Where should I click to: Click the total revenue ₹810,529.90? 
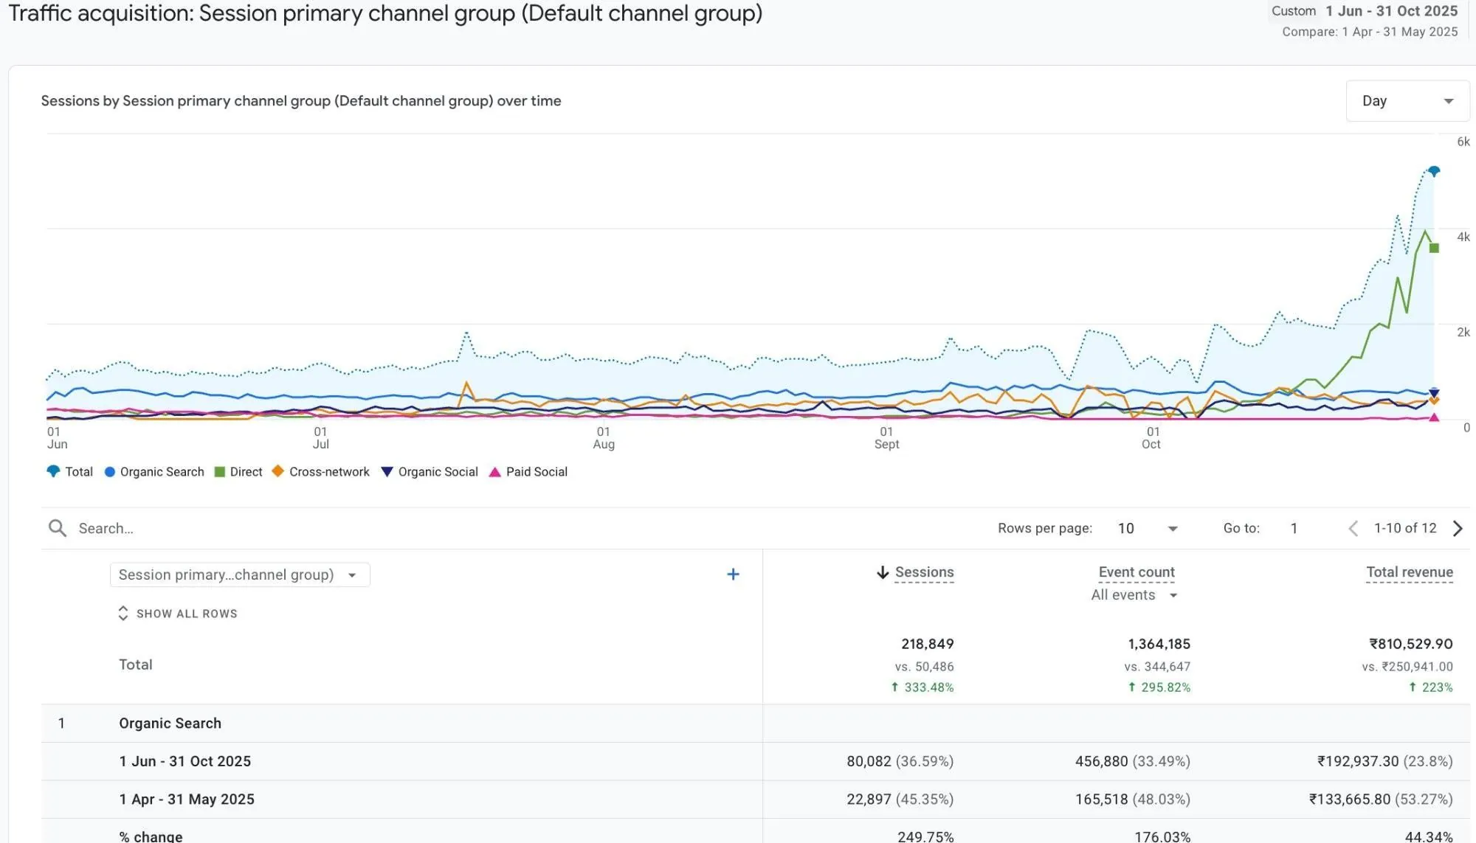point(1410,644)
